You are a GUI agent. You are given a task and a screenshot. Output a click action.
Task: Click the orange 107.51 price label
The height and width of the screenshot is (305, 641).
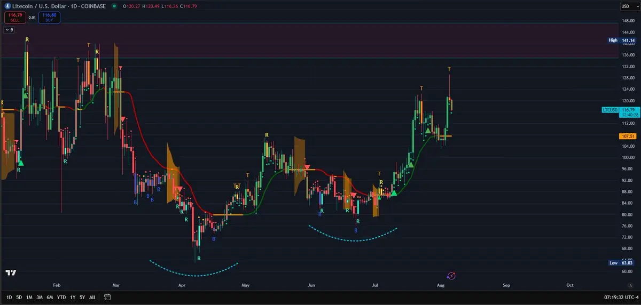(x=628, y=137)
